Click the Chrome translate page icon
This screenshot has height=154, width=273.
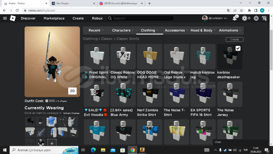pyautogui.click(x=229, y=11)
